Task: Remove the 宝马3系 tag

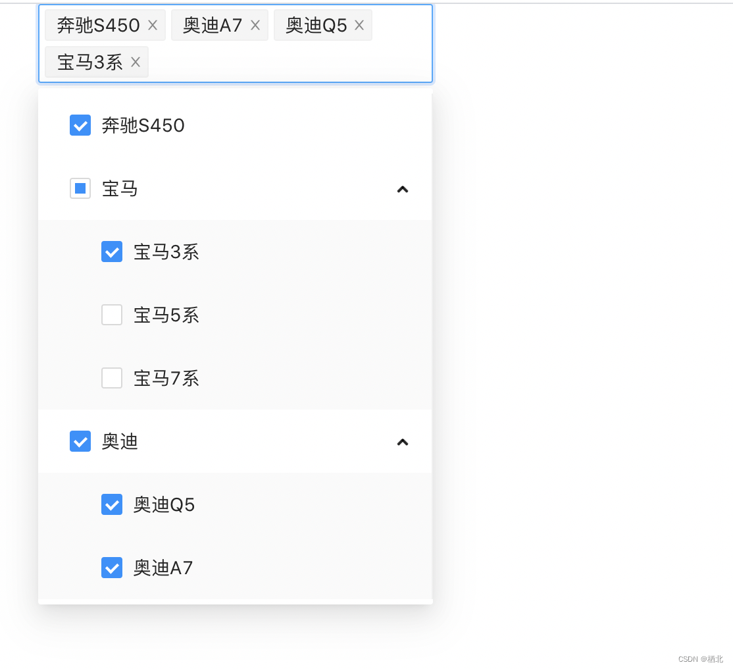Action: click(x=135, y=62)
